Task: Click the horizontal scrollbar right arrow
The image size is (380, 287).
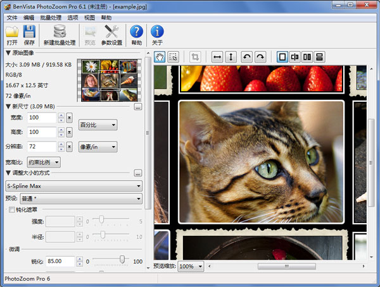Action: click(364, 266)
